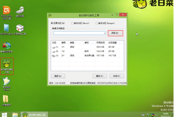Launch WinNTSetup desktop icon
This screenshot has height=117, width=174.
tap(7, 30)
